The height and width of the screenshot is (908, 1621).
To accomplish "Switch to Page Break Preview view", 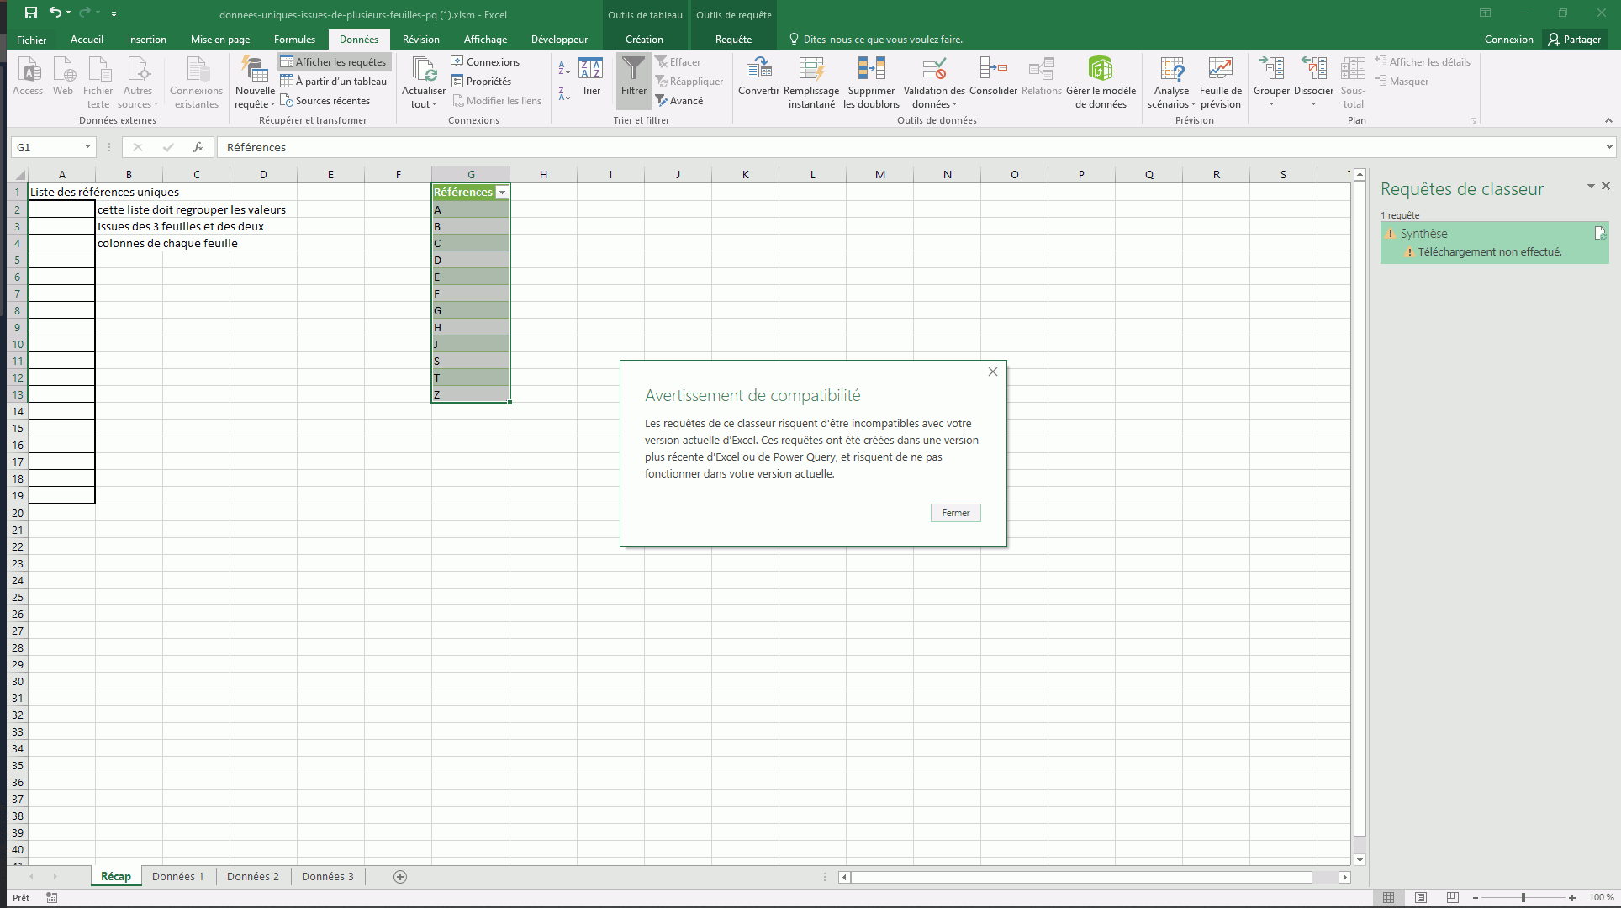I will coord(1452,898).
